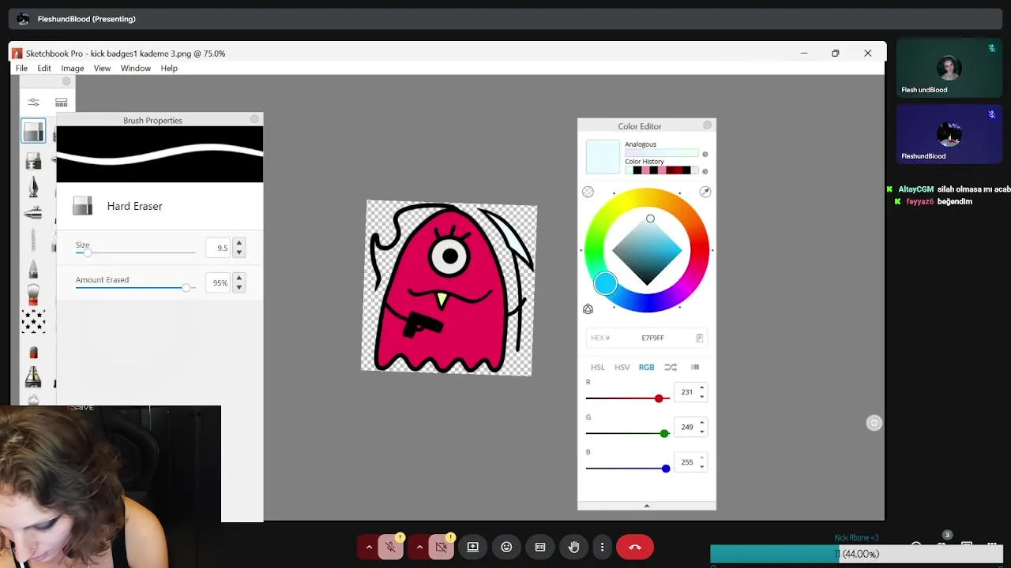Image resolution: width=1011 pixels, height=568 pixels.
Task: Click the random color shuffle icon
Action: pos(671,367)
